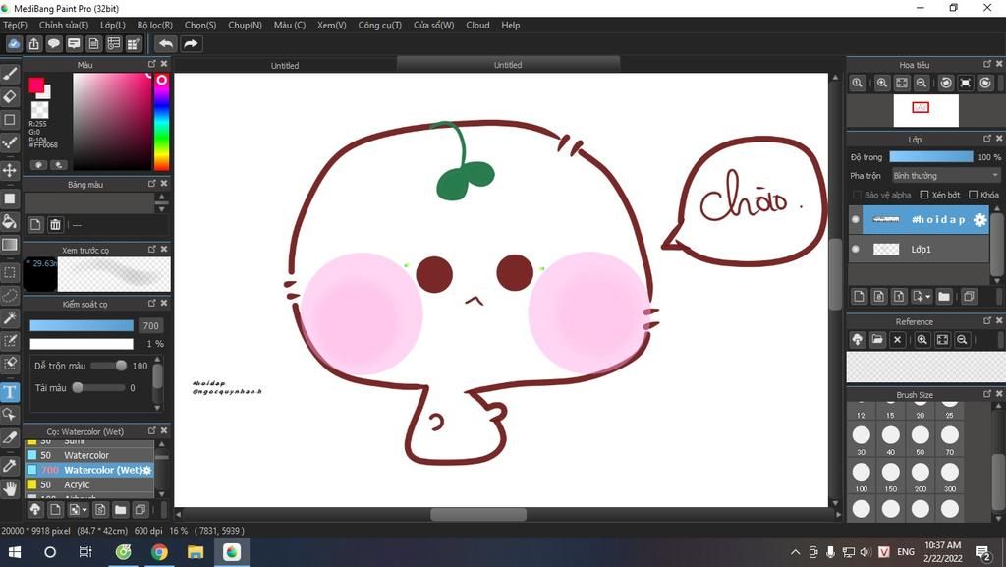Select the Lớp1 layer row
Image resolution: width=1006 pixels, height=567 pixels.
coord(920,249)
